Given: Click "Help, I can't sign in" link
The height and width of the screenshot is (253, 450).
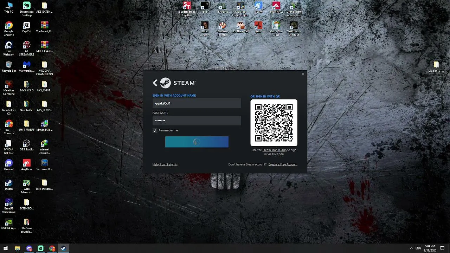Looking at the screenshot, I should coord(165,164).
